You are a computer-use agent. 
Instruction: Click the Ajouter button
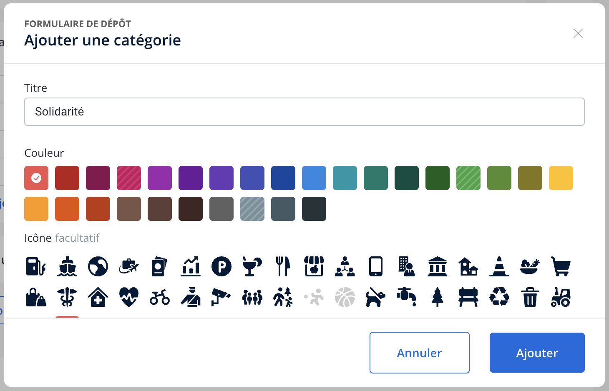click(537, 353)
